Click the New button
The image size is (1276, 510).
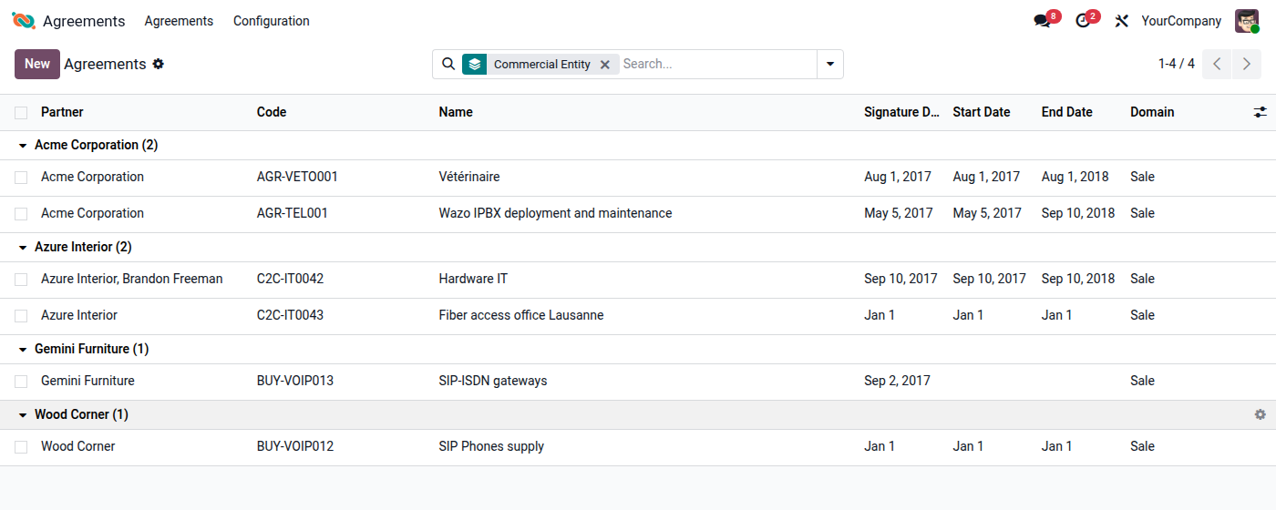(x=37, y=64)
